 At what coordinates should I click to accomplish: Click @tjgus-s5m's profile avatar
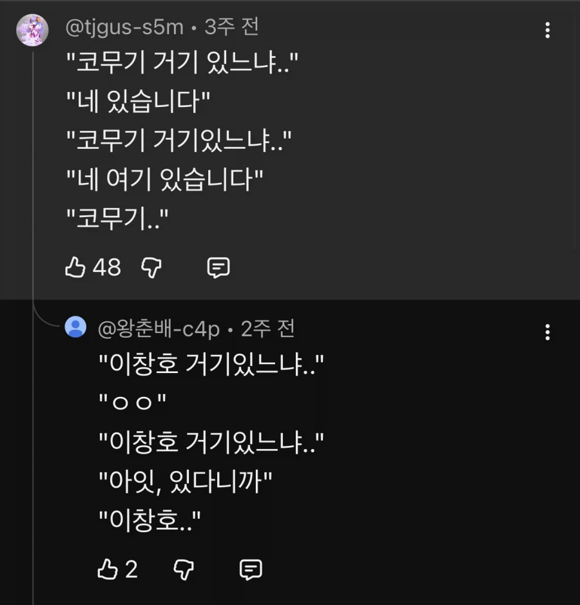tap(32, 29)
